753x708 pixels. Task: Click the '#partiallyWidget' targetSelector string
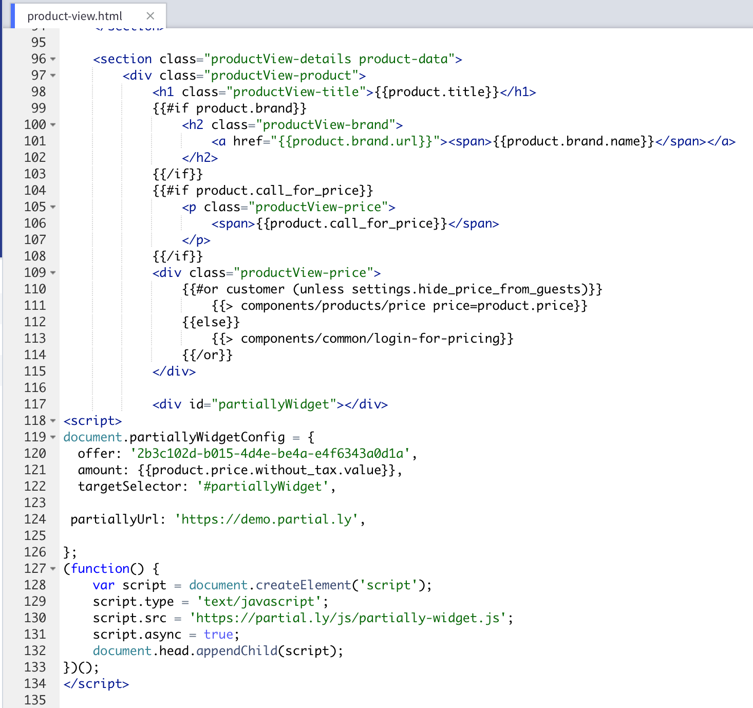262,487
